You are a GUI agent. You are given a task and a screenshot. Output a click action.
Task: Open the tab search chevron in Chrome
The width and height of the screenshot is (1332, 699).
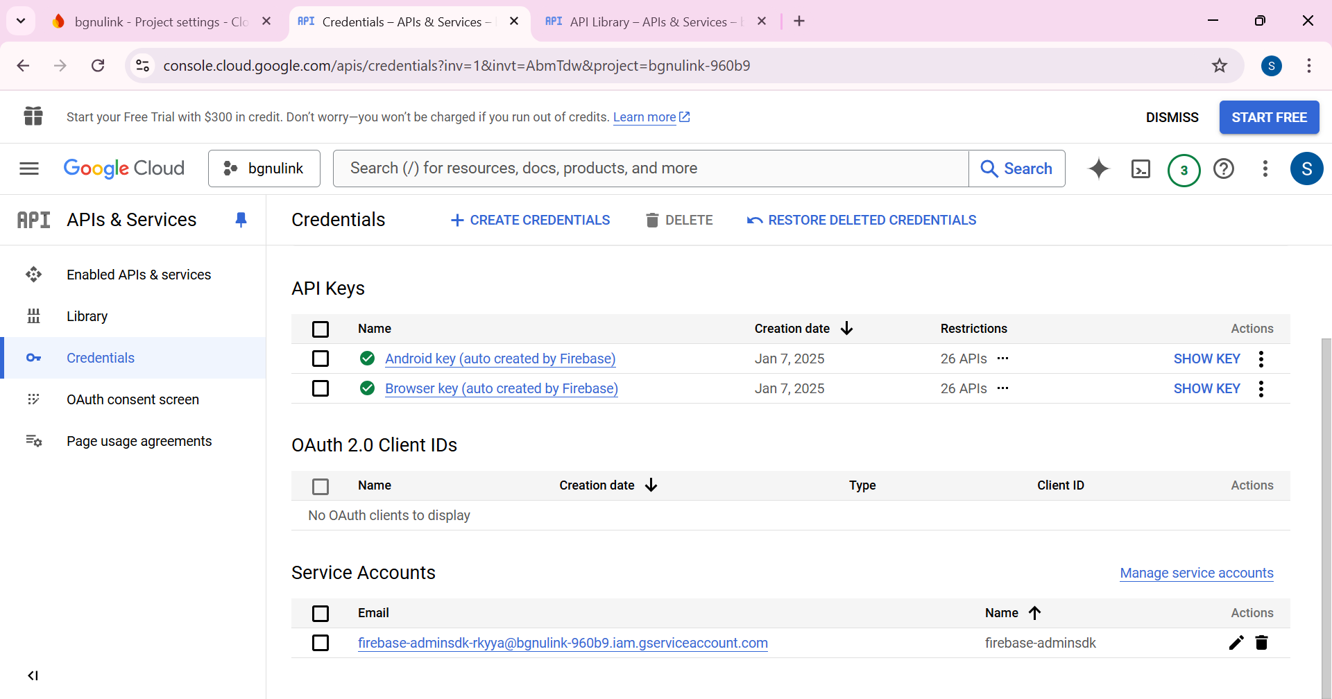point(21,21)
